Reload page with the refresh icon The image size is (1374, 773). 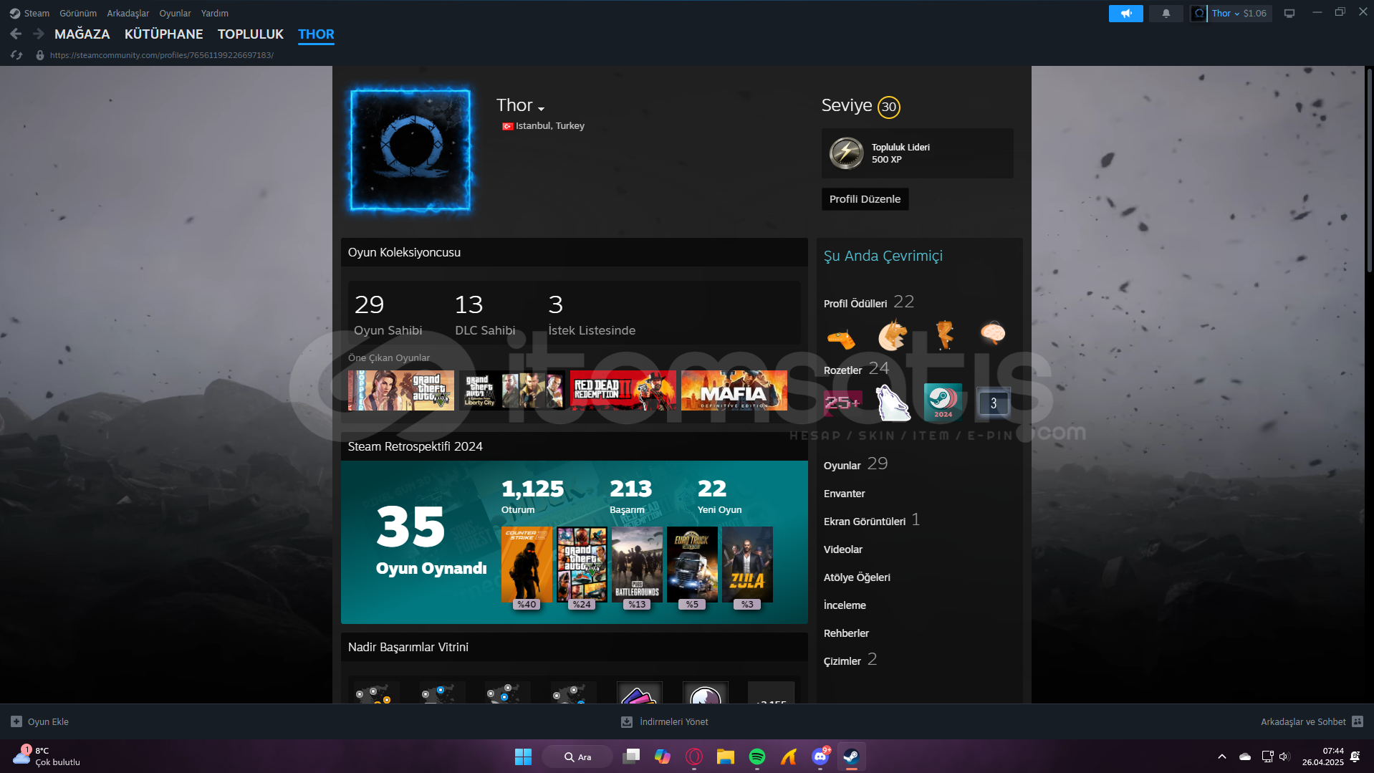click(x=16, y=55)
